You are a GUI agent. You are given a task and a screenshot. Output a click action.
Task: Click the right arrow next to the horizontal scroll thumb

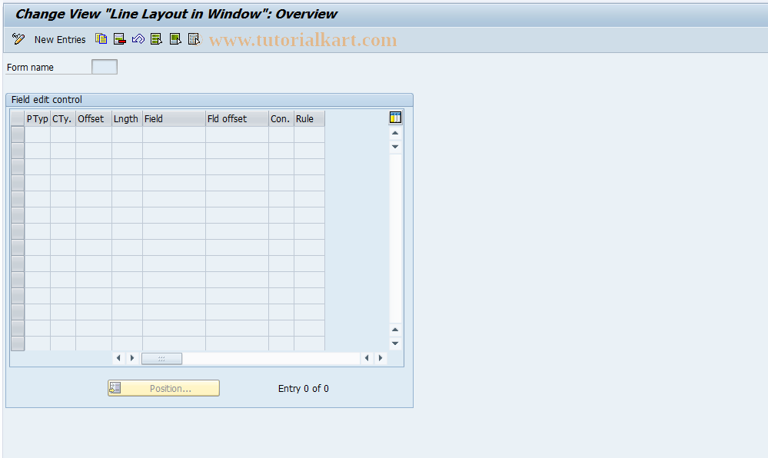[132, 358]
